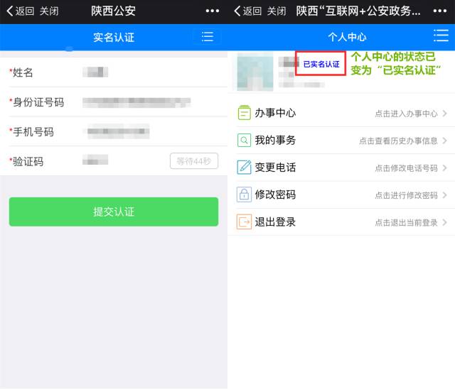
Task: Click the 办事中心 clipboard icon
Action: (x=244, y=113)
